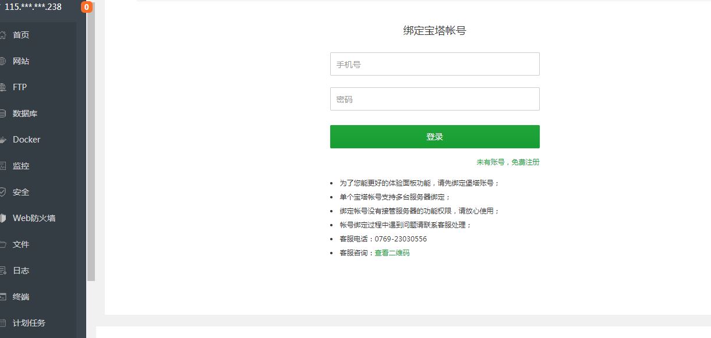Click the 为了您能更好的体验面板功能 line
711x338 pixels.
(x=420, y=183)
